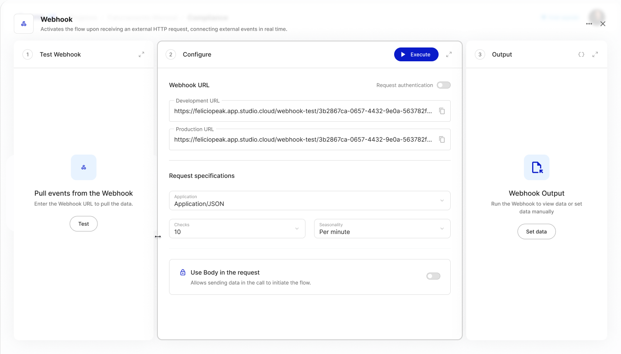Image resolution: width=621 pixels, height=354 pixels.
Task: Enable Request authentication toggle
Action: [443, 85]
